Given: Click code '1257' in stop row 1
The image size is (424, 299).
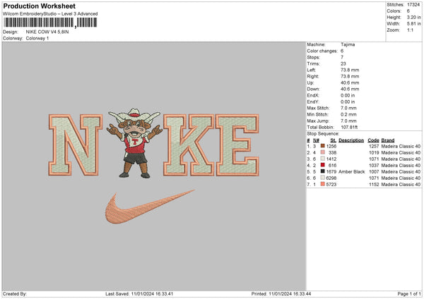Looking at the screenshot, I should (x=374, y=146).
